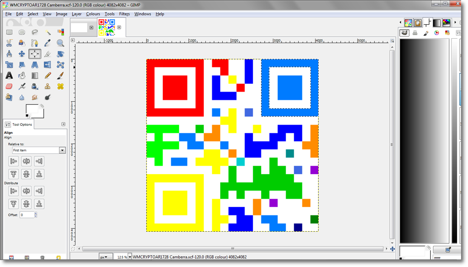Select the Alignment tool in the toolbox
Screen dimensions: 468x267
(35, 54)
